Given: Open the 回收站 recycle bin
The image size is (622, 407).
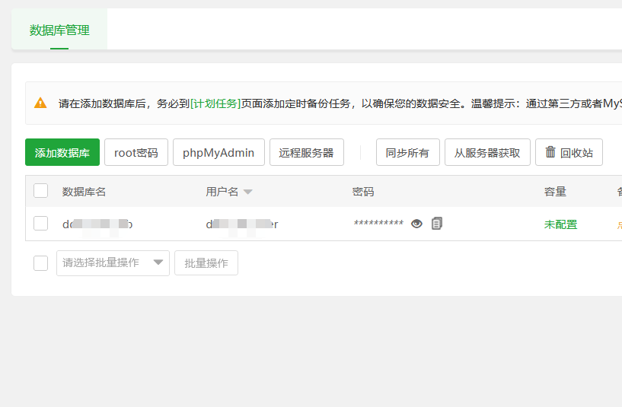Looking at the screenshot, I should point(569,153).
